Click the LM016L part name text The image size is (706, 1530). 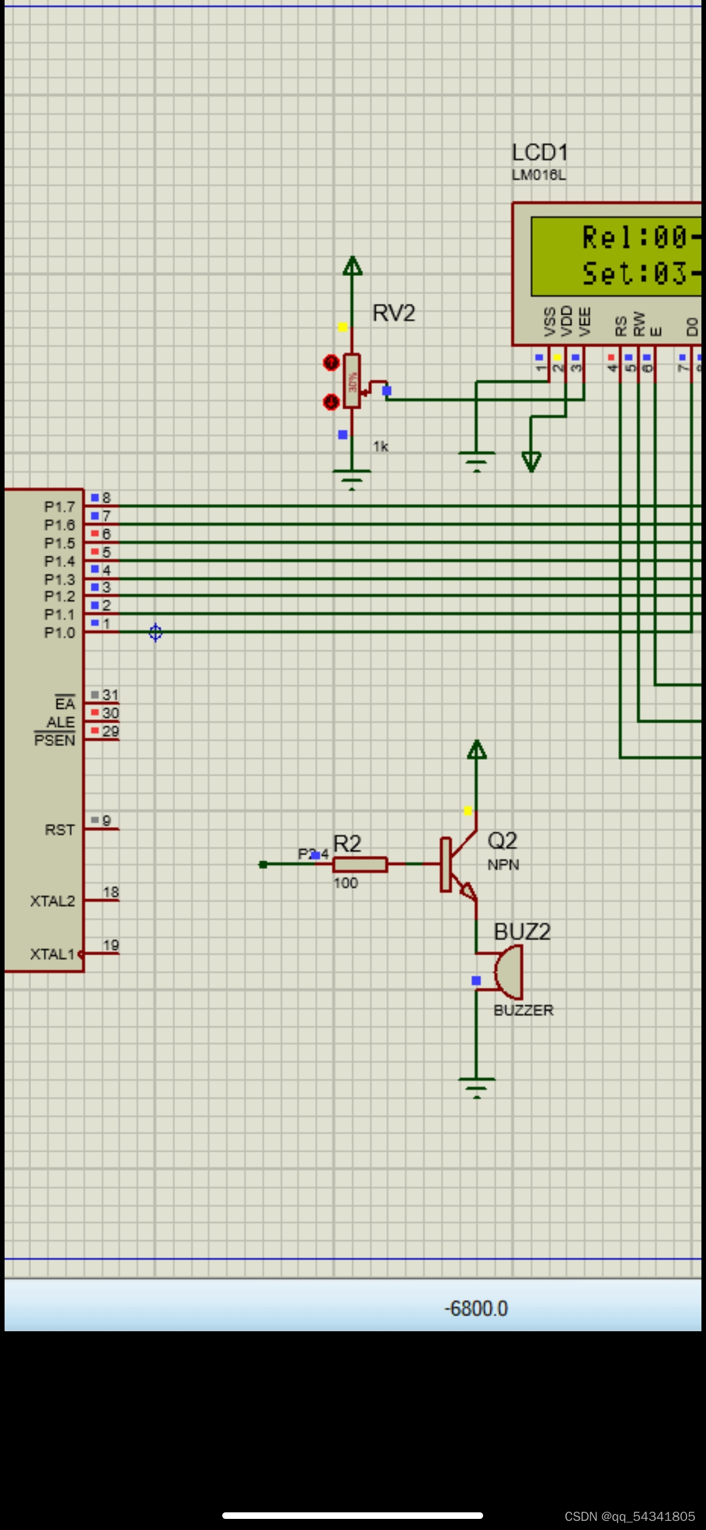coord(539,175)
